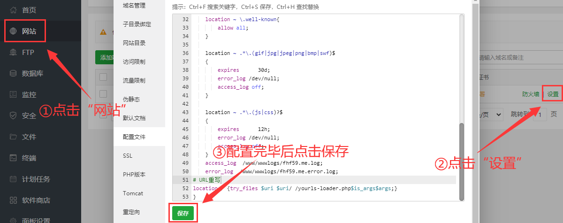Image resolution: width=563 pixels, height=223 pixels.
Task: Click the green 添加站点 button
Action: click(104, 58)
